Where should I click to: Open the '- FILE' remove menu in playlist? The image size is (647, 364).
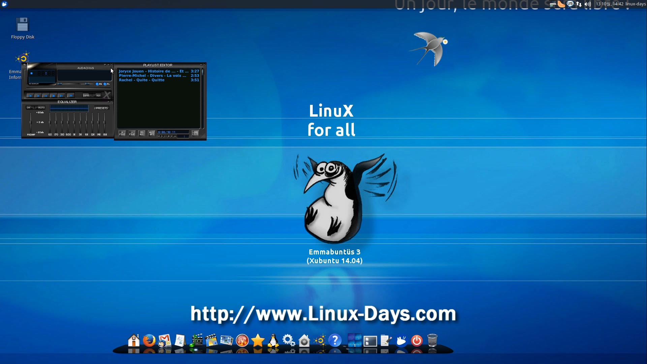pyautogui.click(x=132, y=133)
